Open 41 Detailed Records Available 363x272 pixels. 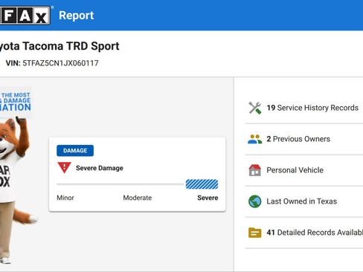315,233
